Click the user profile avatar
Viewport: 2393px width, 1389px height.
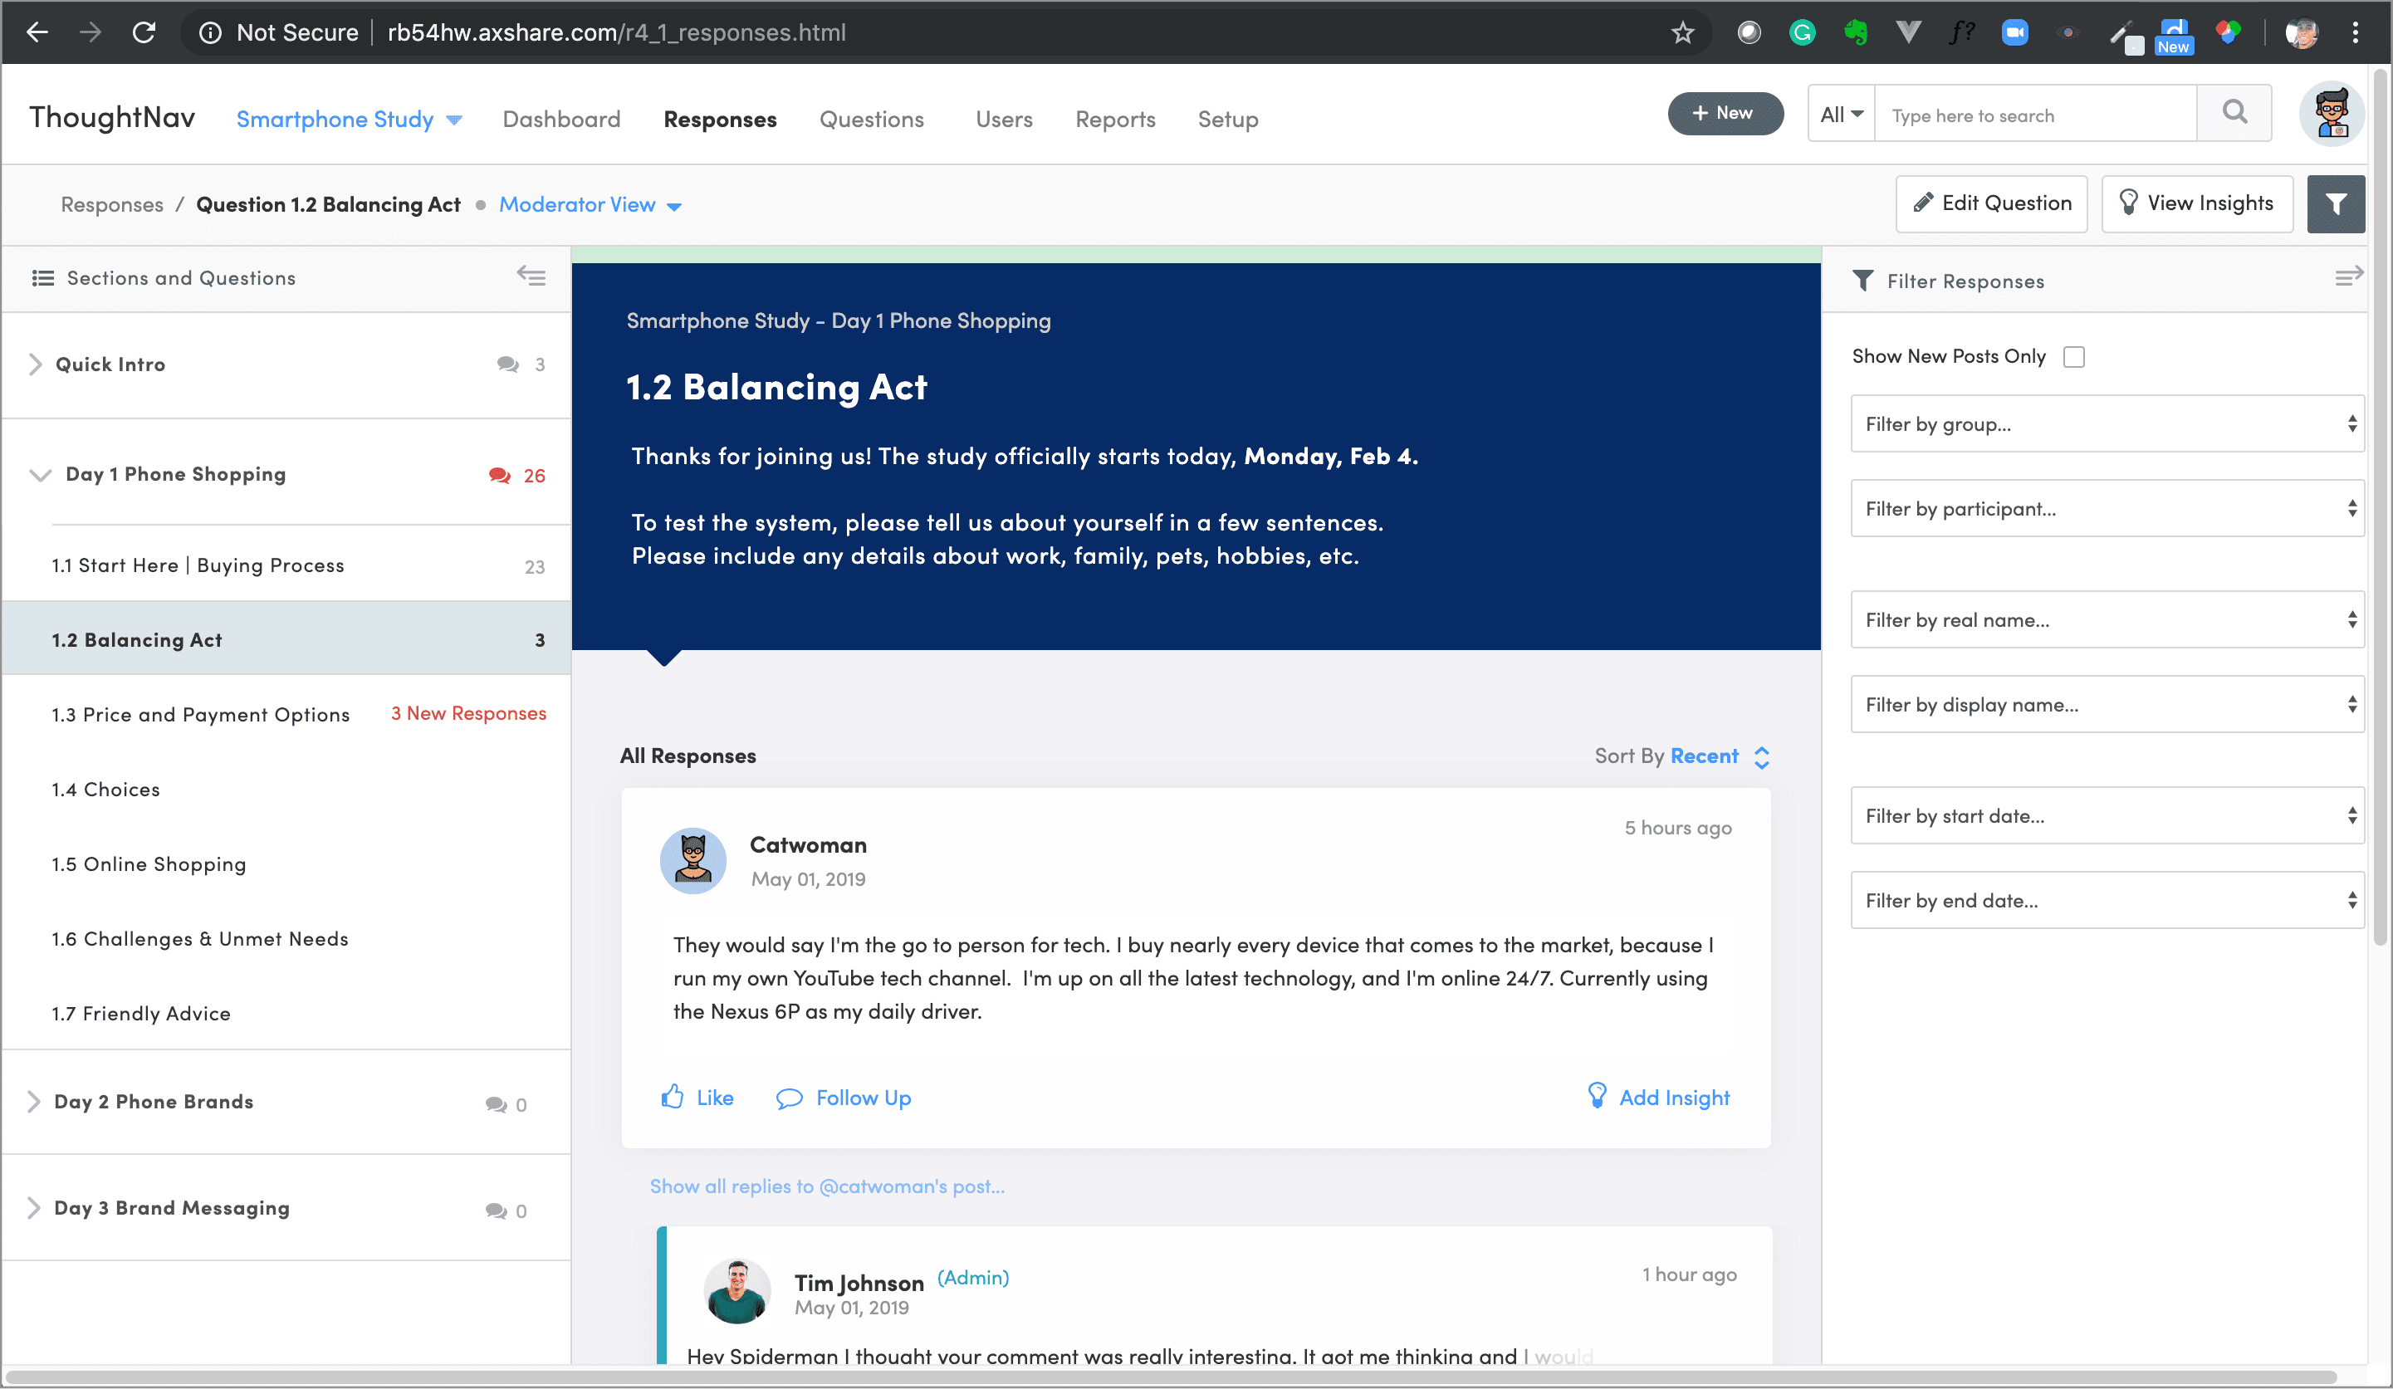click(x=2331, y=115)
